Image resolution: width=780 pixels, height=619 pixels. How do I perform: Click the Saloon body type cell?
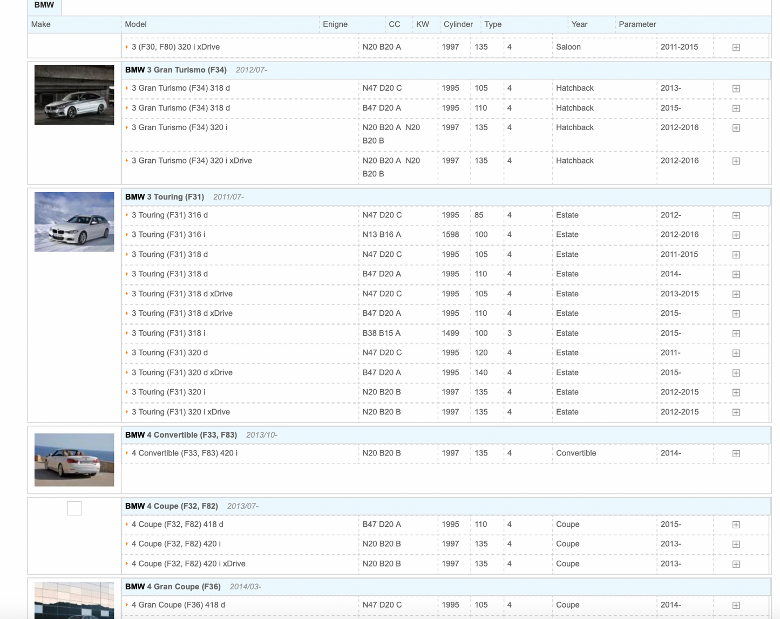coord(568,47)
